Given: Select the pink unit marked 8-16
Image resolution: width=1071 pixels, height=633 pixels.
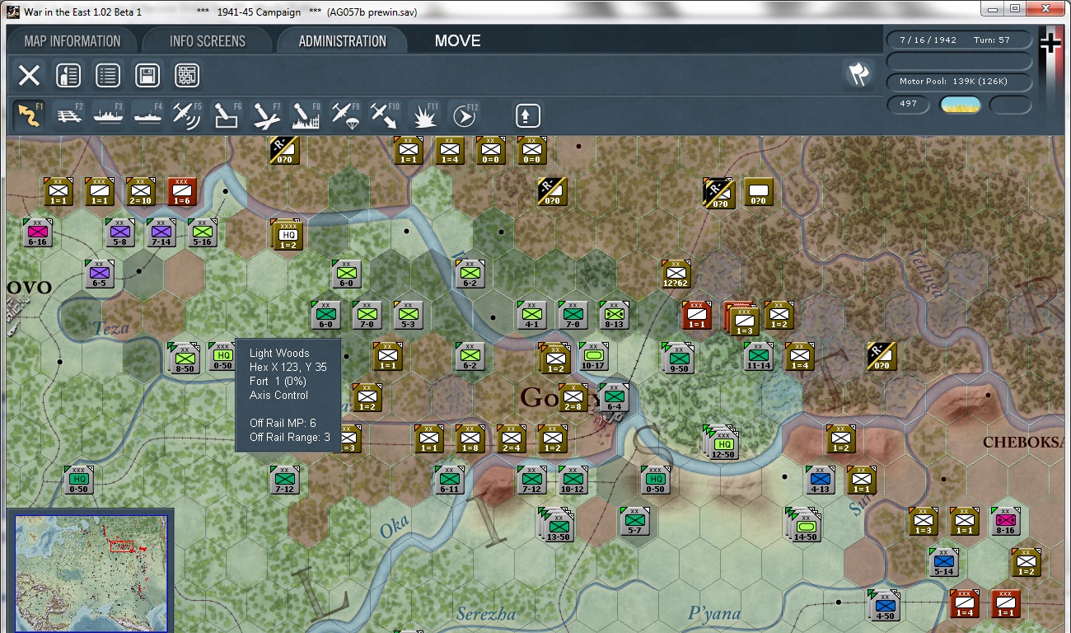Looking at the screenshot, I should (x=1005, y=522).
